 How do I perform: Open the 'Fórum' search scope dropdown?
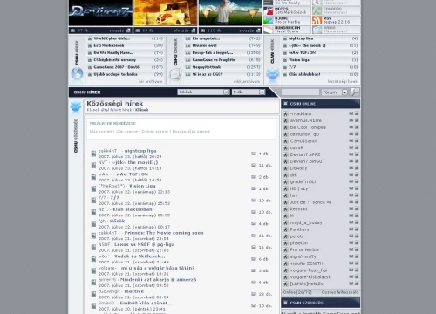click(334, 92)
